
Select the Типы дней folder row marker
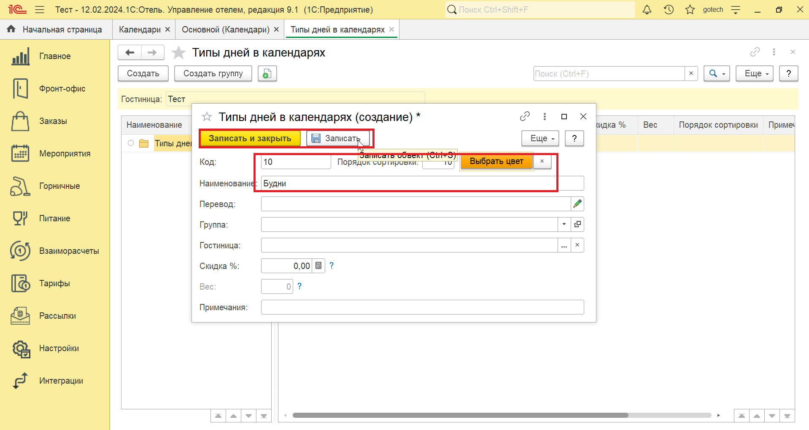(131, 143)
